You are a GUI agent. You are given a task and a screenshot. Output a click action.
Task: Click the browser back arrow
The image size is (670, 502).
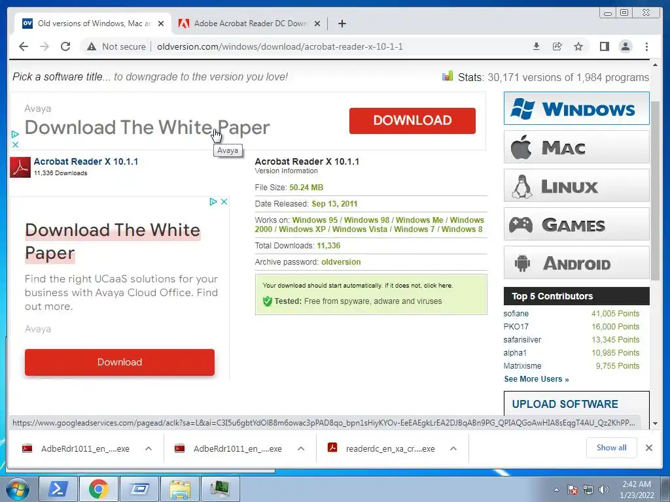pyautogui.click(x=24, y=46)
